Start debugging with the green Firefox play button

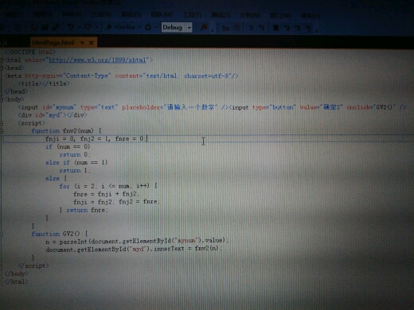tap(109, 27)
